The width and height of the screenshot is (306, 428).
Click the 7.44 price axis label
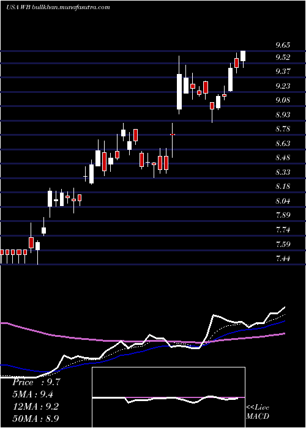(283, 258)
